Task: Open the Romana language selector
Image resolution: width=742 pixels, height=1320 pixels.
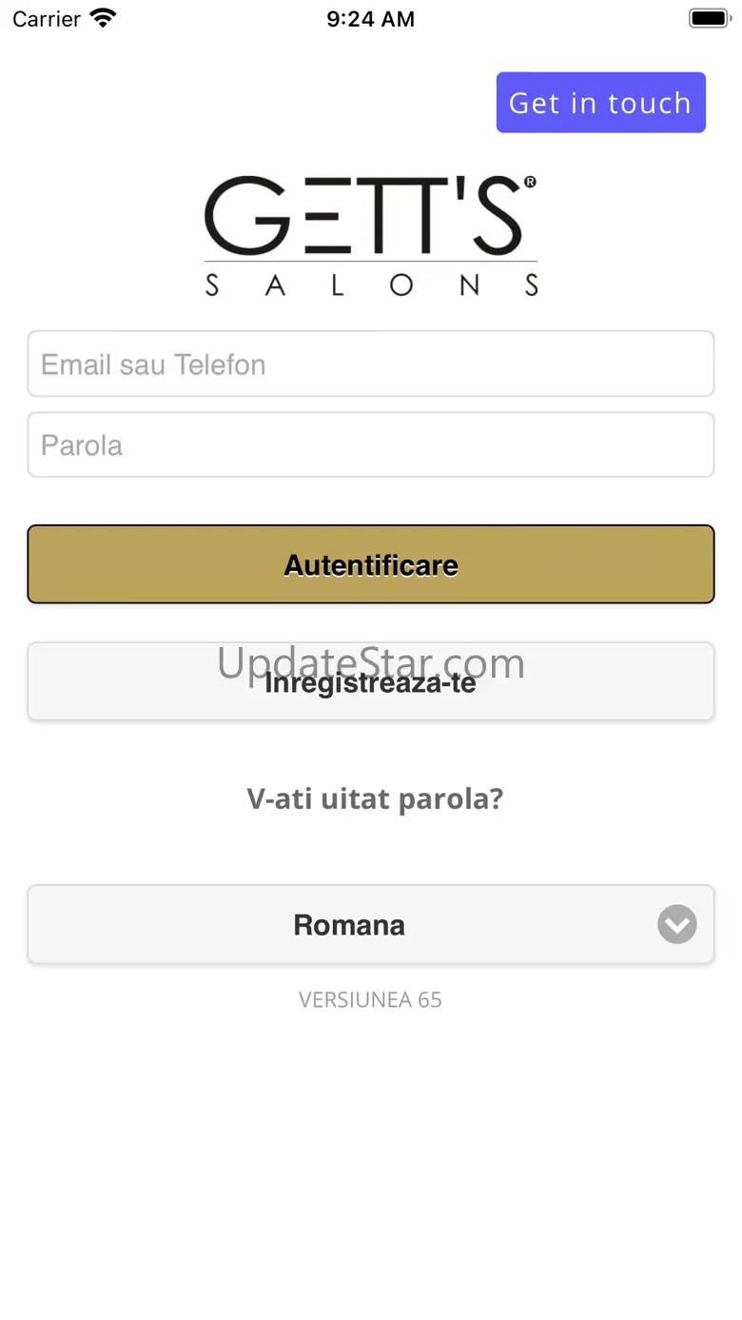Action: click(x=371, y=925)
